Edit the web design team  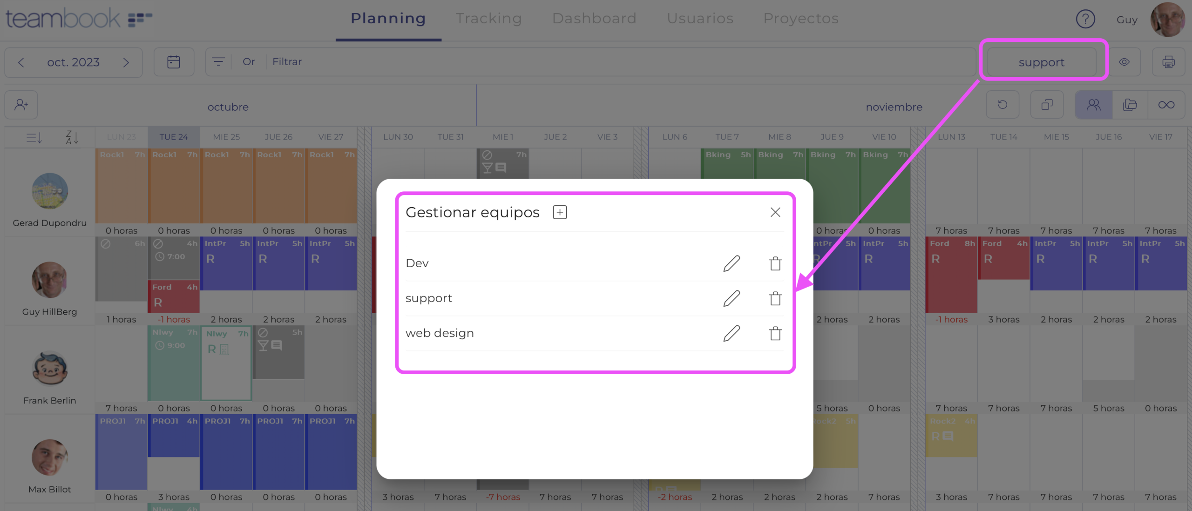click(x=731, y=333)
